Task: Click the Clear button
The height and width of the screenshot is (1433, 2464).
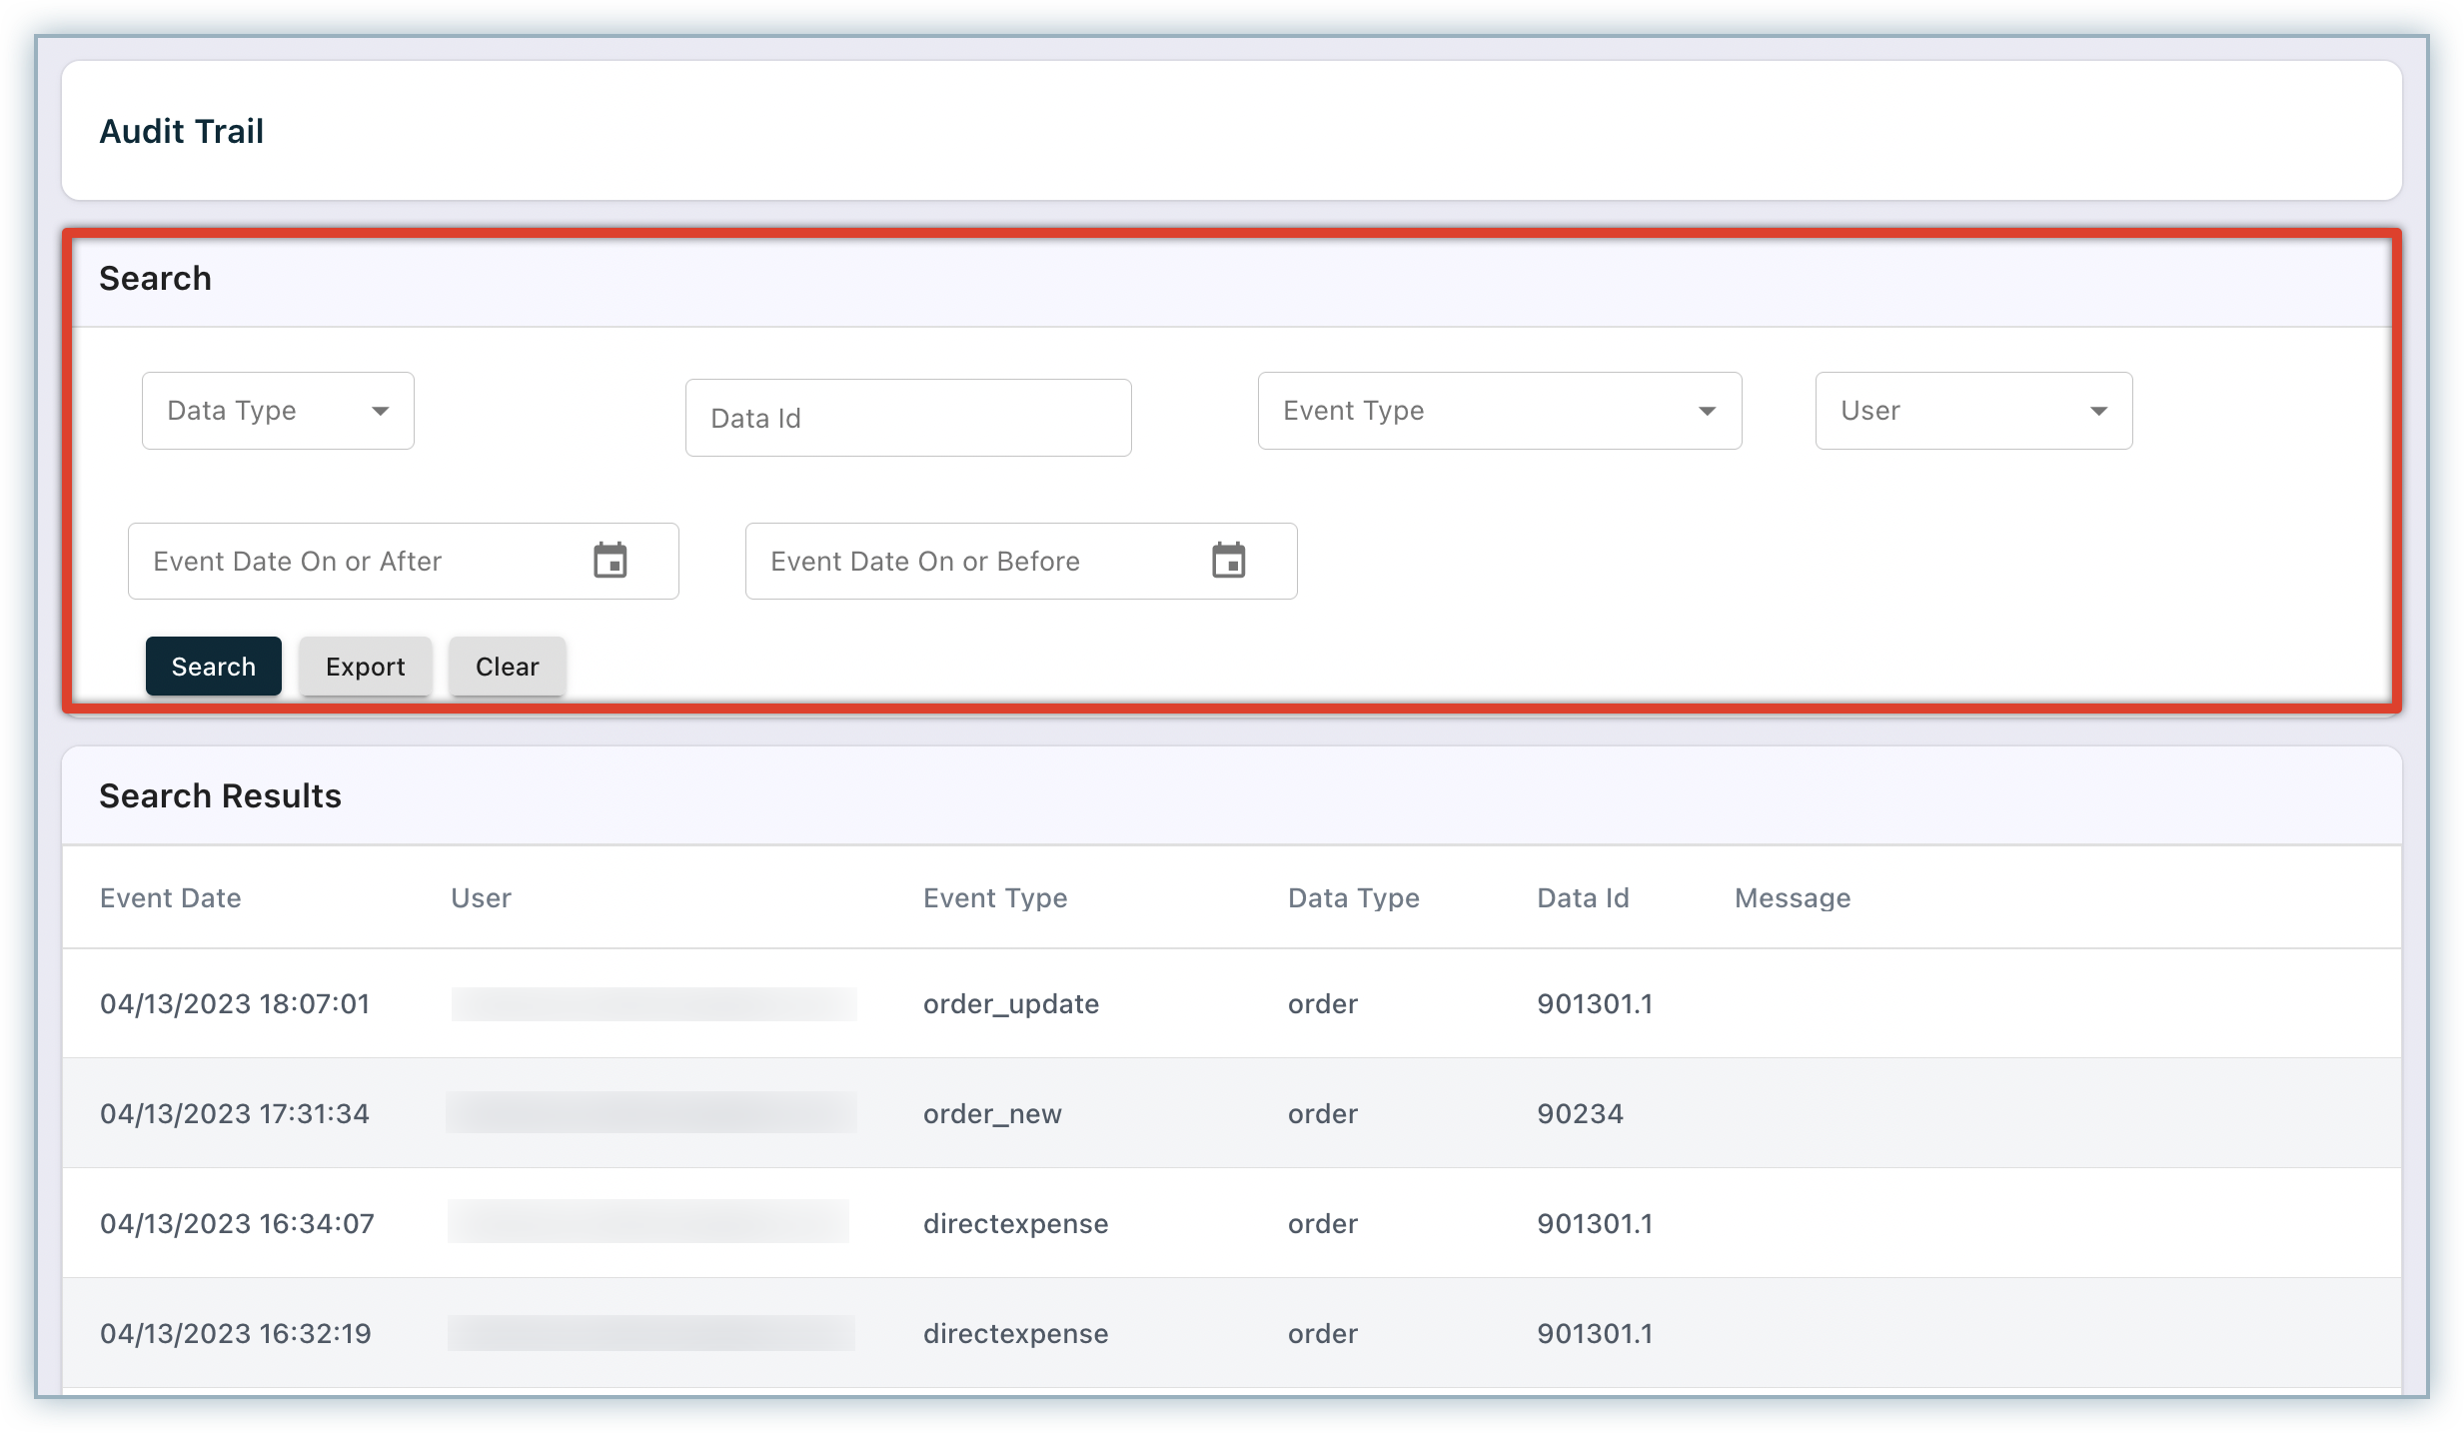Action: pyautogui.click(x=507, y=667)
